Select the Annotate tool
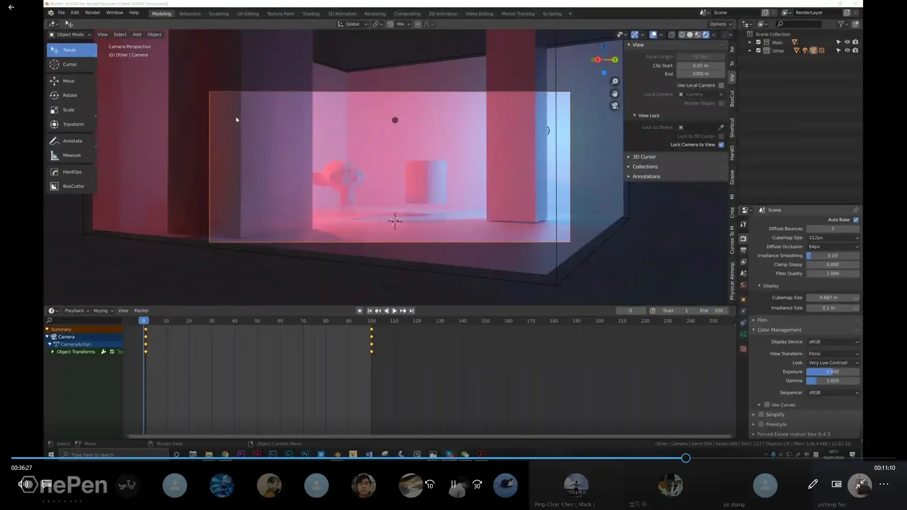 click(x=72, y=141)
